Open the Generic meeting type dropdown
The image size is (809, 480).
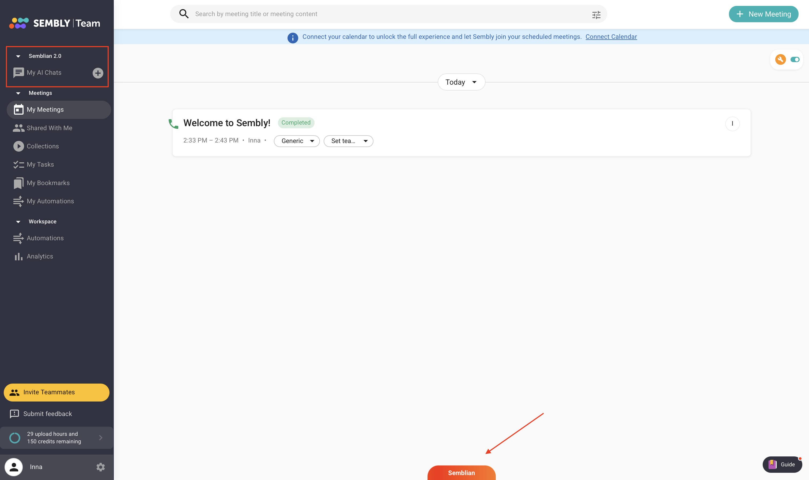click(x=296, y=141)
